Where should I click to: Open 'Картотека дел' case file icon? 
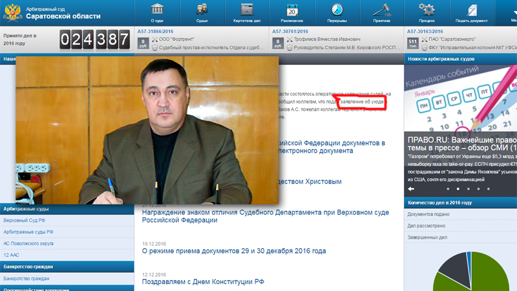tap(247, 10)
